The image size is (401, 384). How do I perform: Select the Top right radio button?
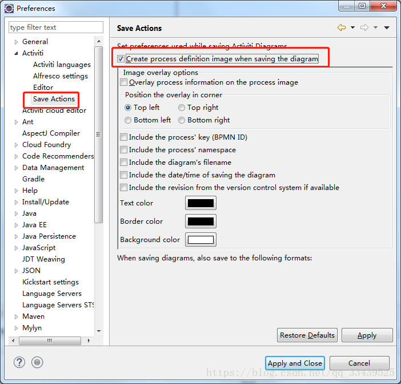[182, 108]
